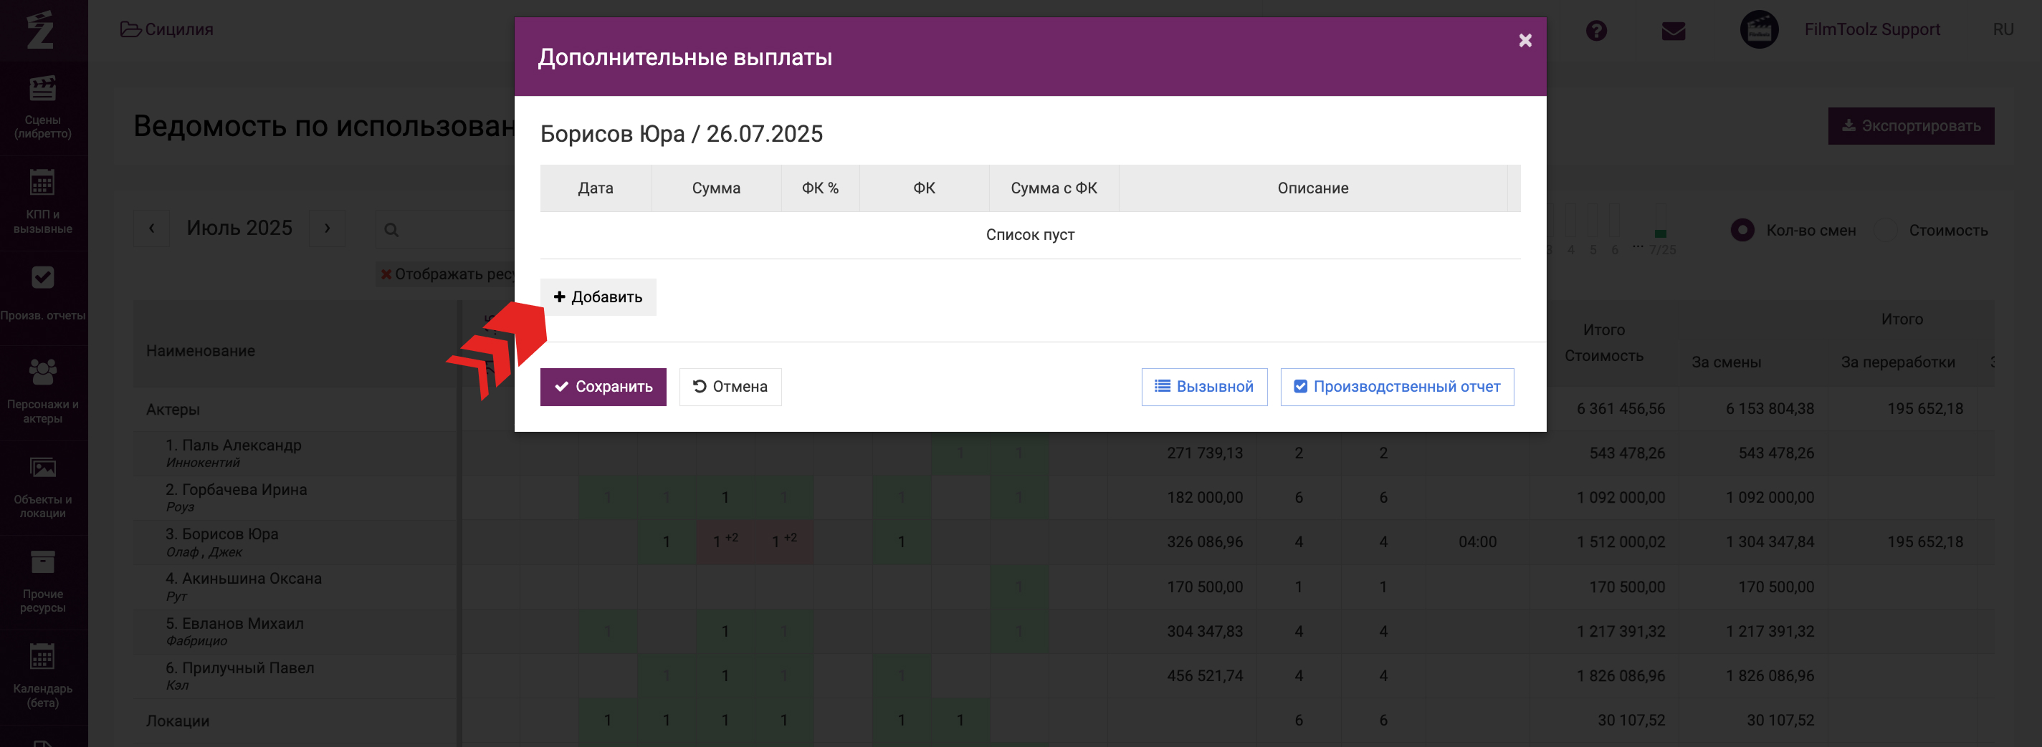
Task: Open Объекты и локации sidebar section
Action: tap(43, 486)
